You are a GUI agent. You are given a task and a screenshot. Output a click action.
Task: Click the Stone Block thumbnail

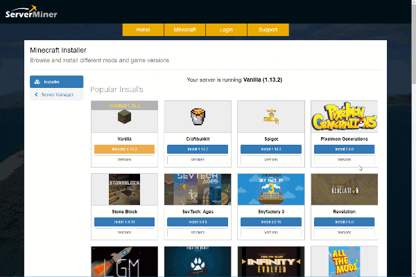click(x=124, y=189)
